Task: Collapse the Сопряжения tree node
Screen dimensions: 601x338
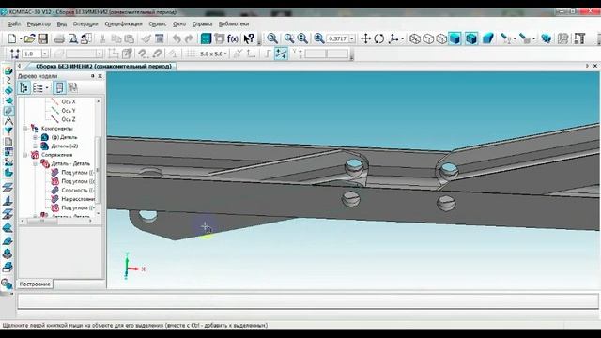Action: click(25, 155)
